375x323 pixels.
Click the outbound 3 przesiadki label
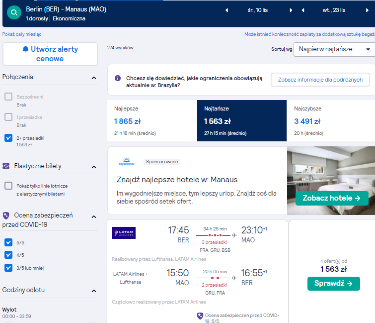214,242
